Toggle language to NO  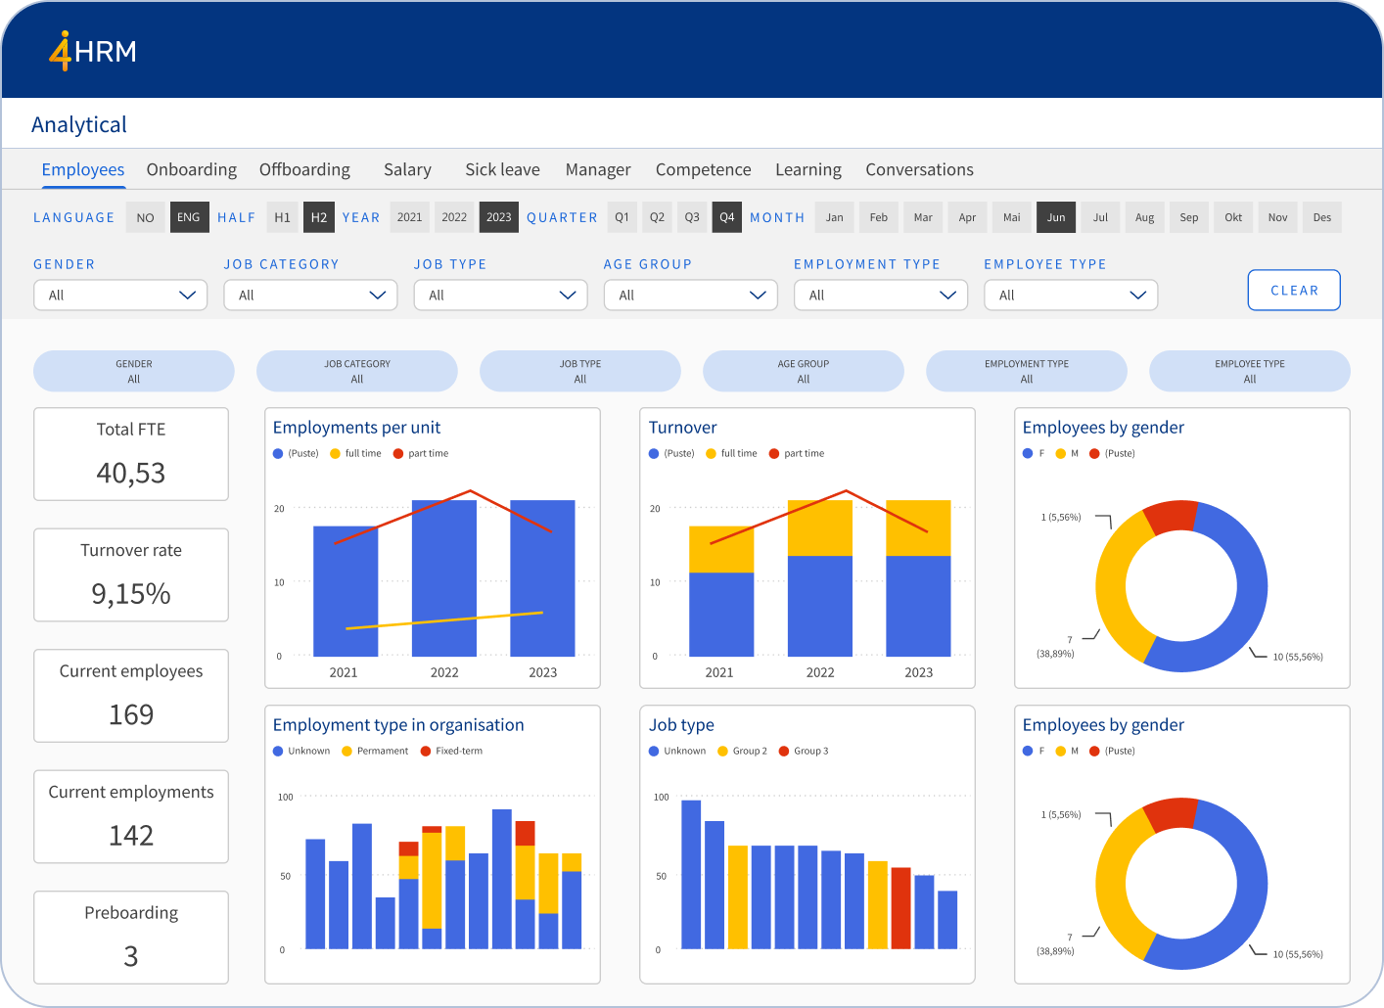pos(145,217)
